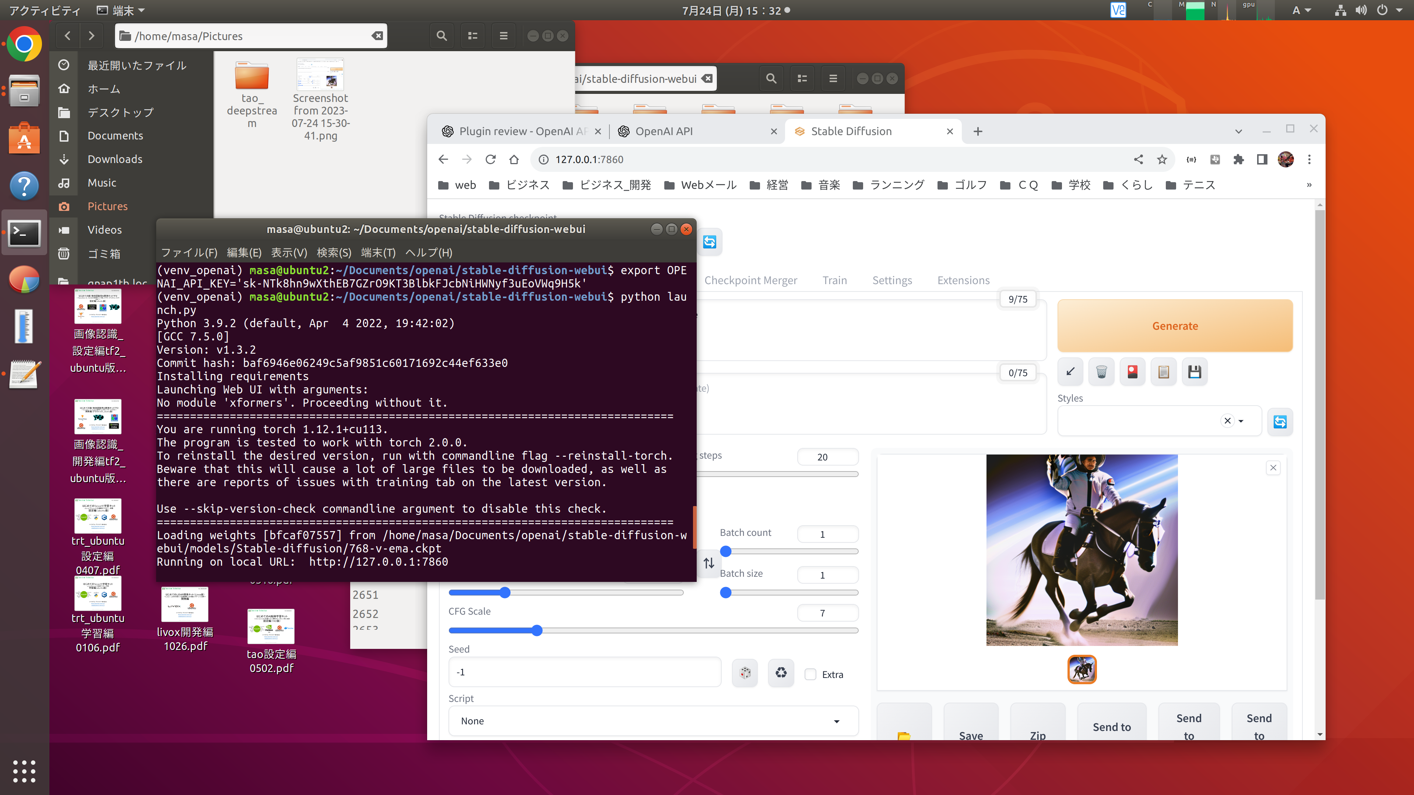Click the Seed input field

[x=585, y=672]
